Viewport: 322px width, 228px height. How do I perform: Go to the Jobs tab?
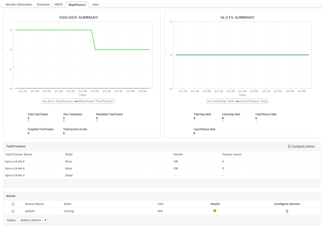tap(95, 5)
